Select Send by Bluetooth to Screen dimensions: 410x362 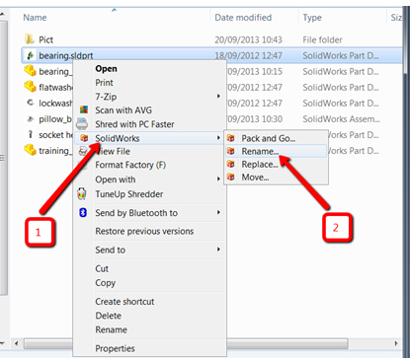pos(136,213)
